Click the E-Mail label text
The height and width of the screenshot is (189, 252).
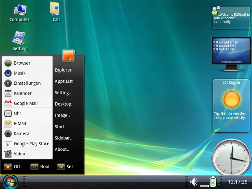click(20, 124)
